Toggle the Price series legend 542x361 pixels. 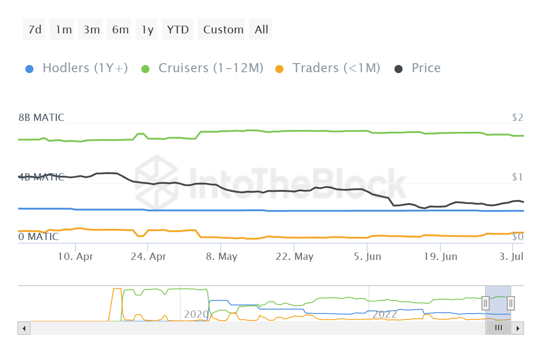pos(425,68)
